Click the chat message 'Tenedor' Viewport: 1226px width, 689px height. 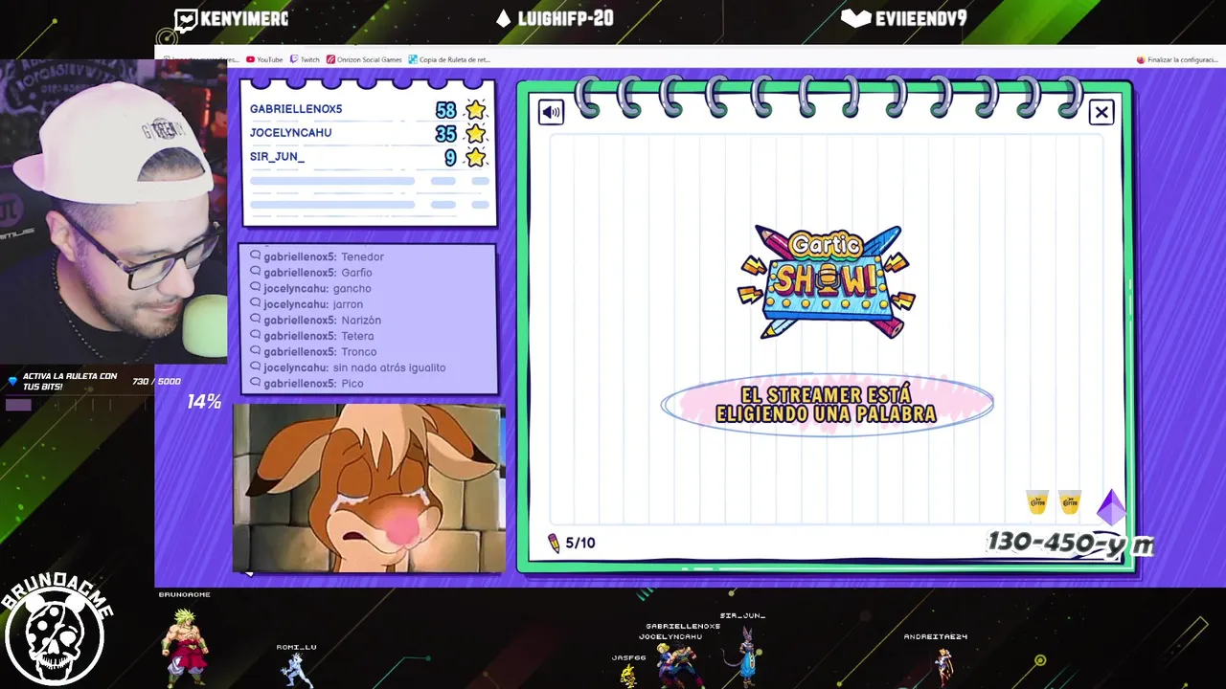pyautogui.click(x=362, y=256)
